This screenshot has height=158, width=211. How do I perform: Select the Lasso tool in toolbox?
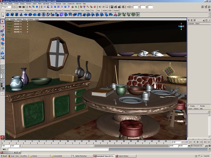(x=2, y=26)
